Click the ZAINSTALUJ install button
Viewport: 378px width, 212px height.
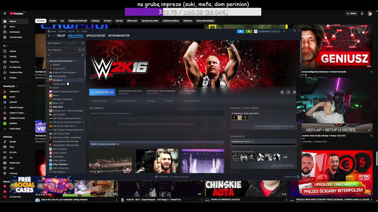pyautogui.click(x=102, y=92)
